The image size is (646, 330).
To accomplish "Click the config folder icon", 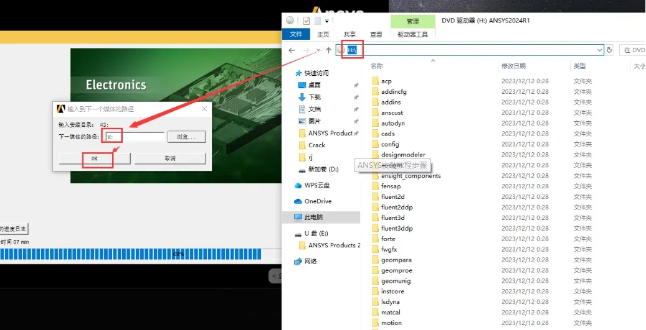I will (x=375, y=144).
